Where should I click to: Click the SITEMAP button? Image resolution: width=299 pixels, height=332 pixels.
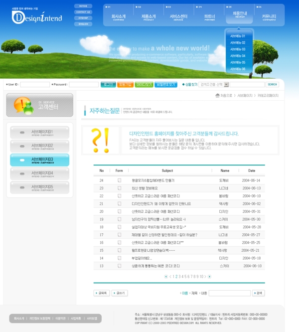[83, 18]
